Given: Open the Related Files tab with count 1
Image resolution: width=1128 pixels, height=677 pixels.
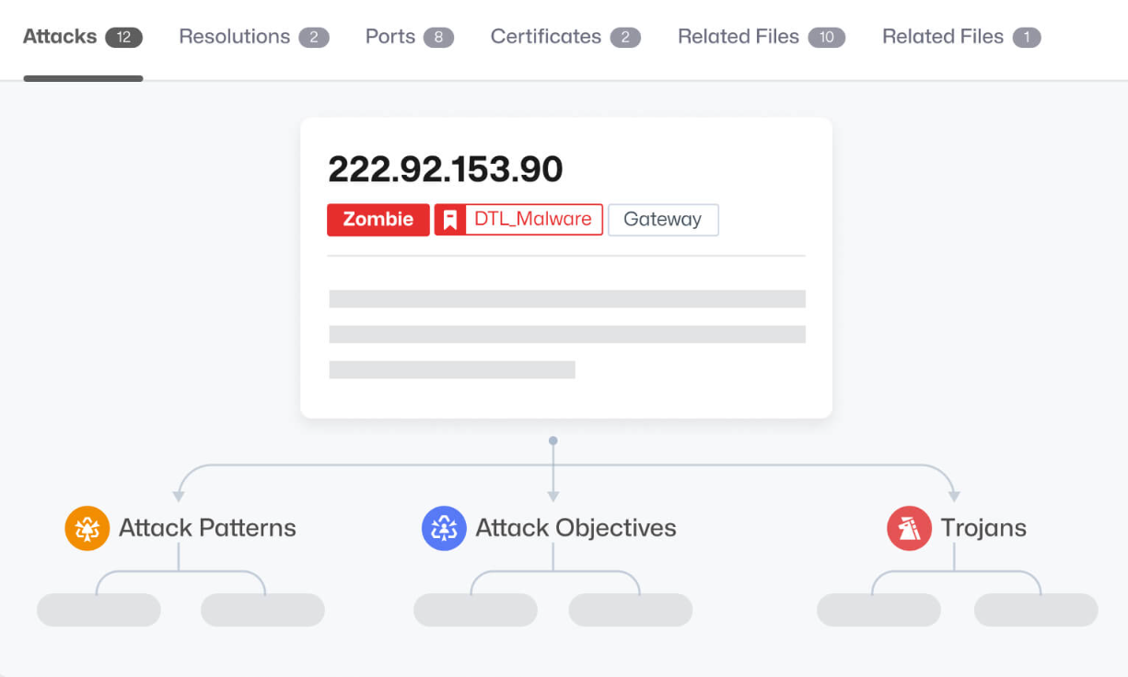Looking at the screenshot, I should tap(961, 37).
